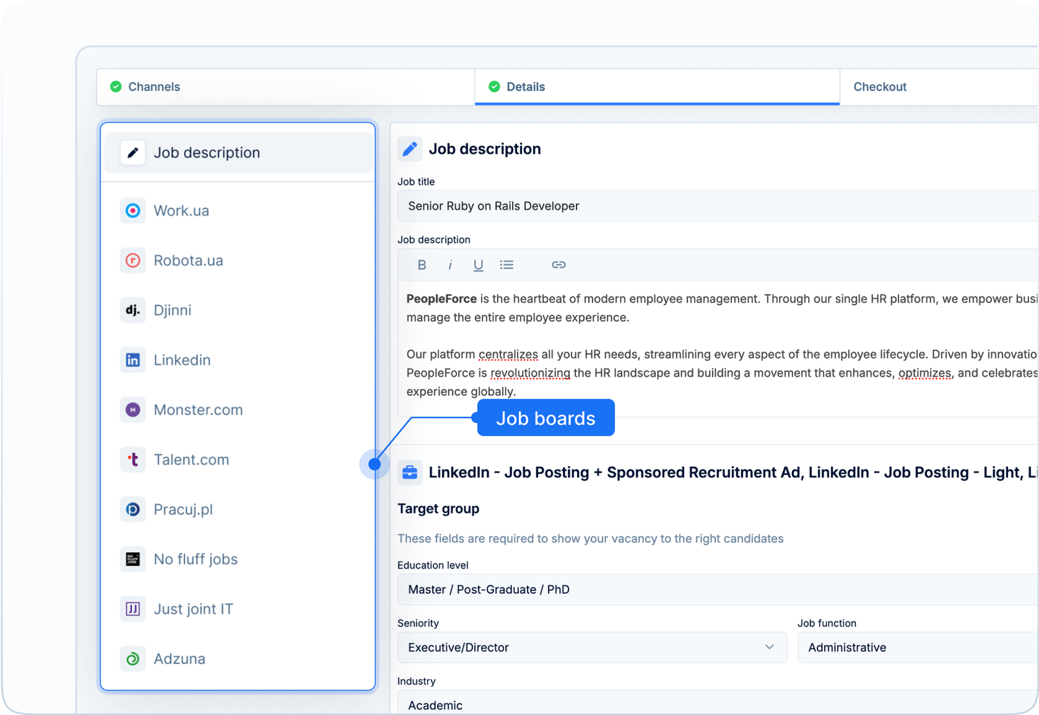Click the Target group heading
Viewport: 1039px width, 715px height.
tap(438, 508)
